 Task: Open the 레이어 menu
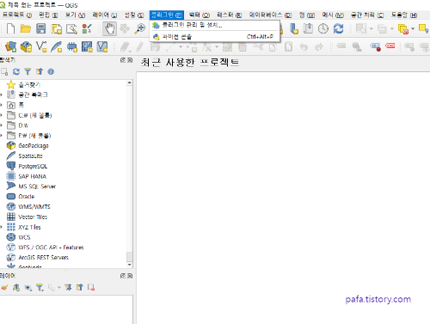tap(104, 15)
